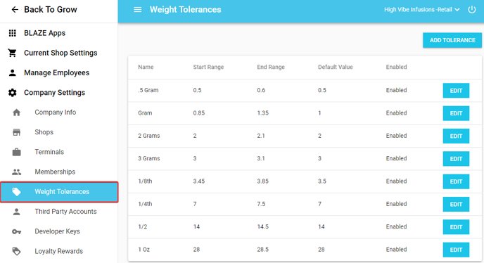Open Loyalty Rewards page
This screenshot has height=263, width=484.
point(58,251)
